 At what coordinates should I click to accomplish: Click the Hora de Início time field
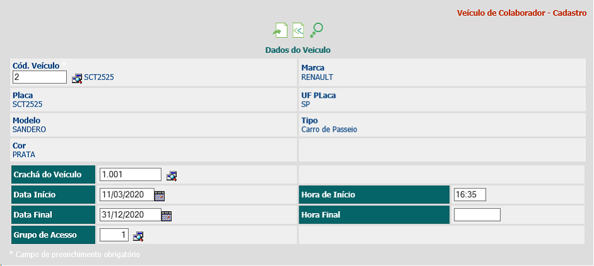point(470,195)
